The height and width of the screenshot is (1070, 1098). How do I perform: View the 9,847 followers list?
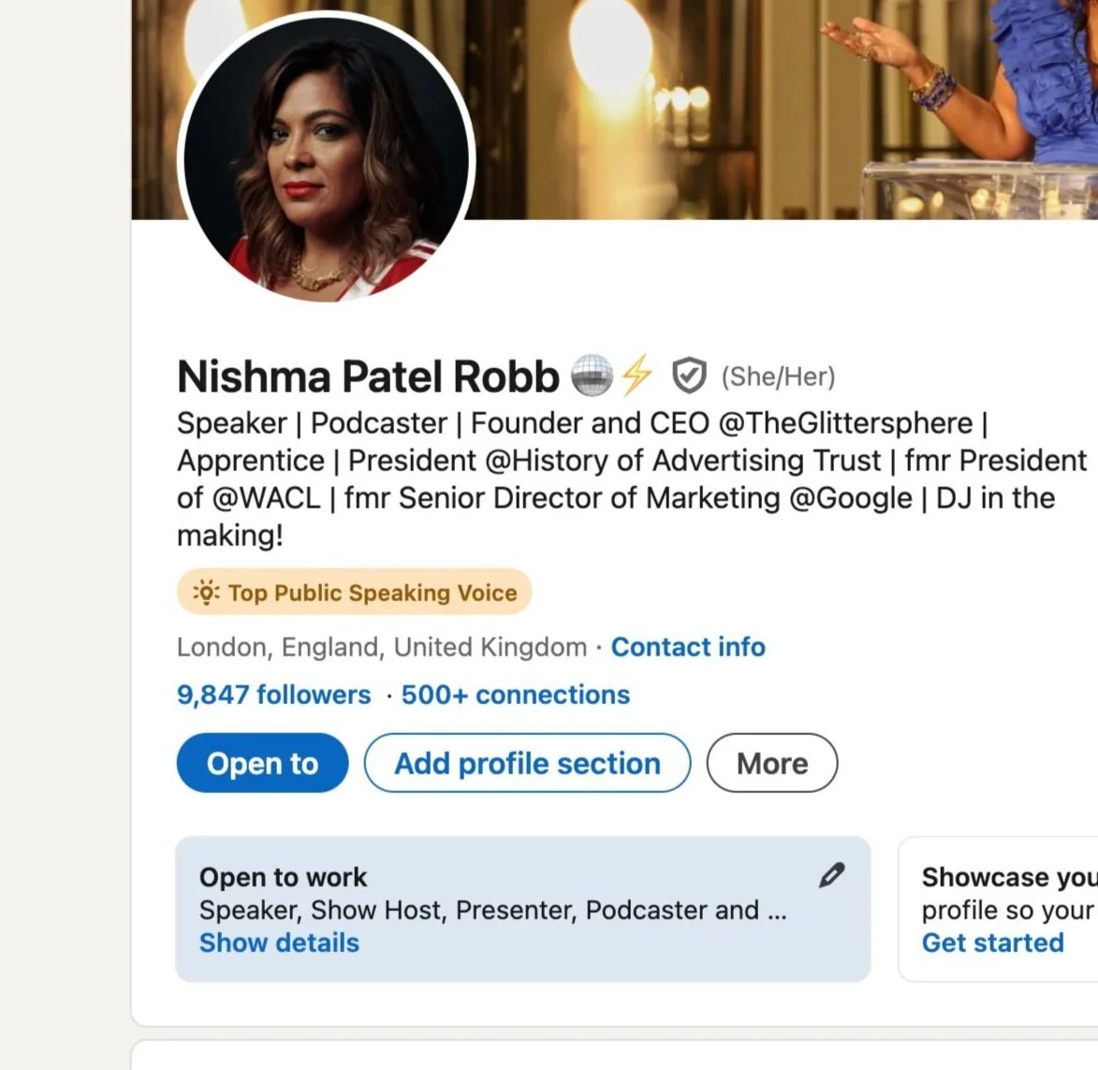[273, 695]
